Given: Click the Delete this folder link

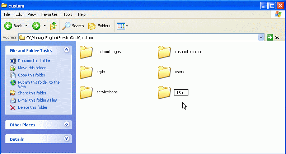Looking at the screenshot, I should (x=33, y=107).
